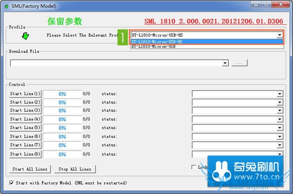Click the Line 8 progress bar
Image resolution: width=293 pixels, height=194 pixels.
coord(62,154)
